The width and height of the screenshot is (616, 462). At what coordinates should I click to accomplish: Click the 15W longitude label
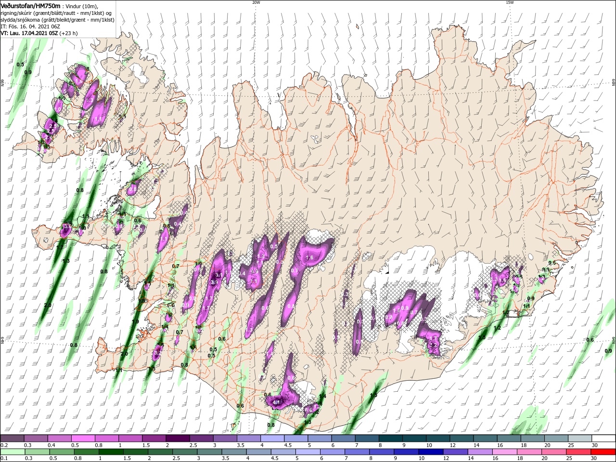pos(509,2)
